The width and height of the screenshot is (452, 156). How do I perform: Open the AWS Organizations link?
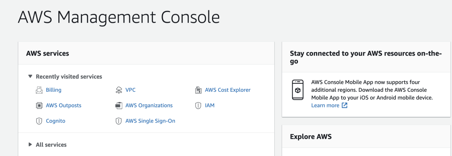[149, 106]
